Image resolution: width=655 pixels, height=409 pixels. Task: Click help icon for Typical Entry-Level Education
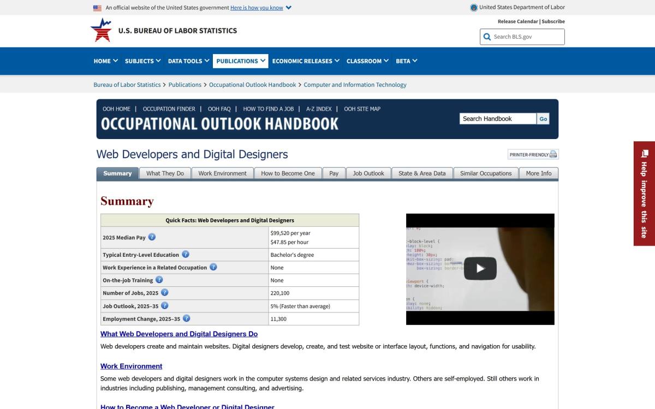(186, 254)
